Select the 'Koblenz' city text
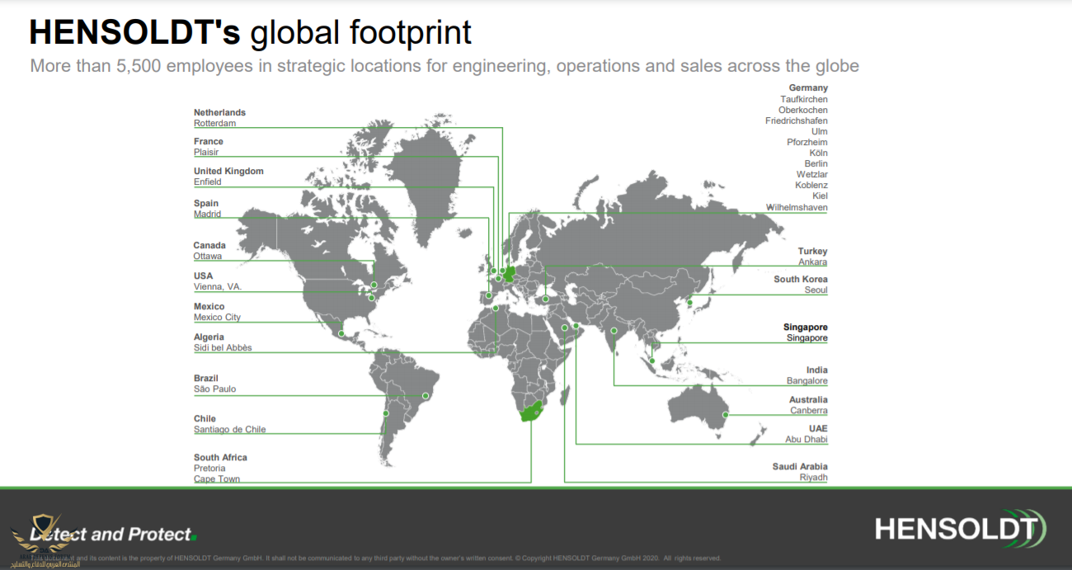The width and height of the screenshot is (1072, 570). (x=811, y=185)
